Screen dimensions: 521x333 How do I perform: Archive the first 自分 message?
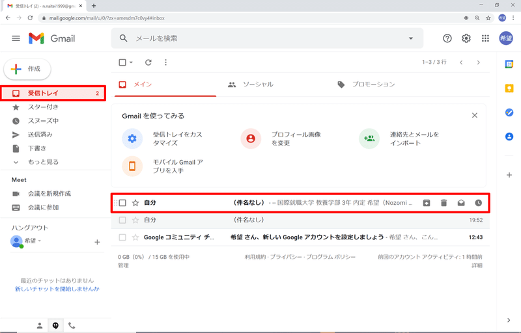(427, 203)
